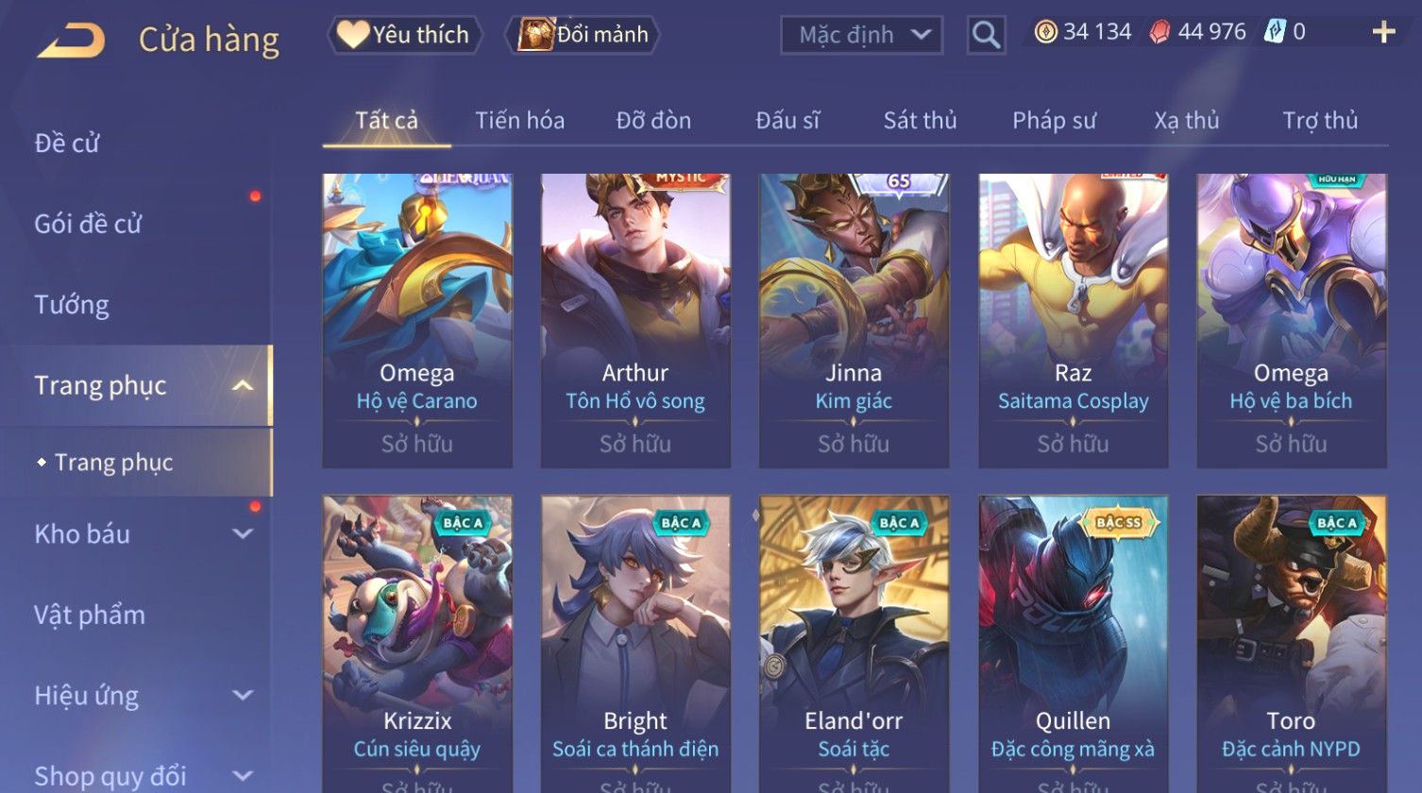The image size is (1422, 793).
Task: Select Arthur Tôn Hổ vô song skin
Action: (635, 321)
